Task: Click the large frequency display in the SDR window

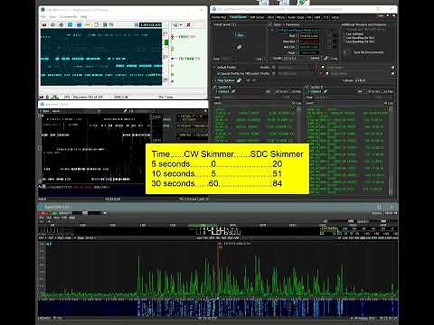Action: (218, 231)
